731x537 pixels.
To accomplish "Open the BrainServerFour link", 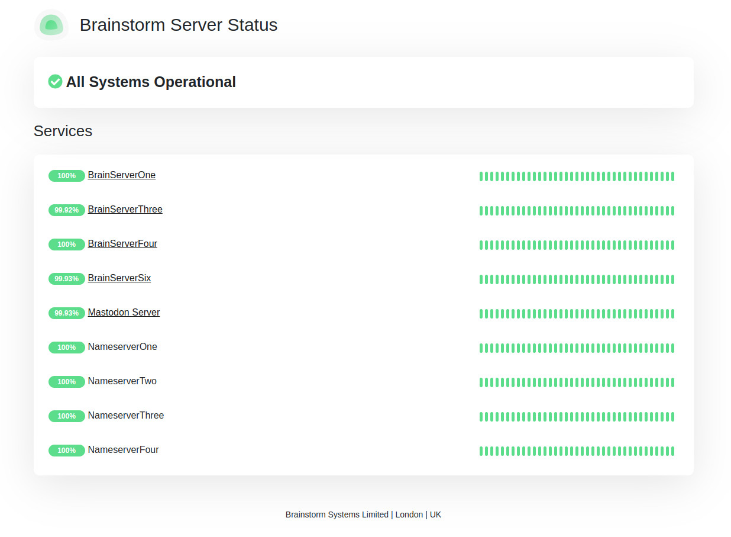I will pos(122,244).
